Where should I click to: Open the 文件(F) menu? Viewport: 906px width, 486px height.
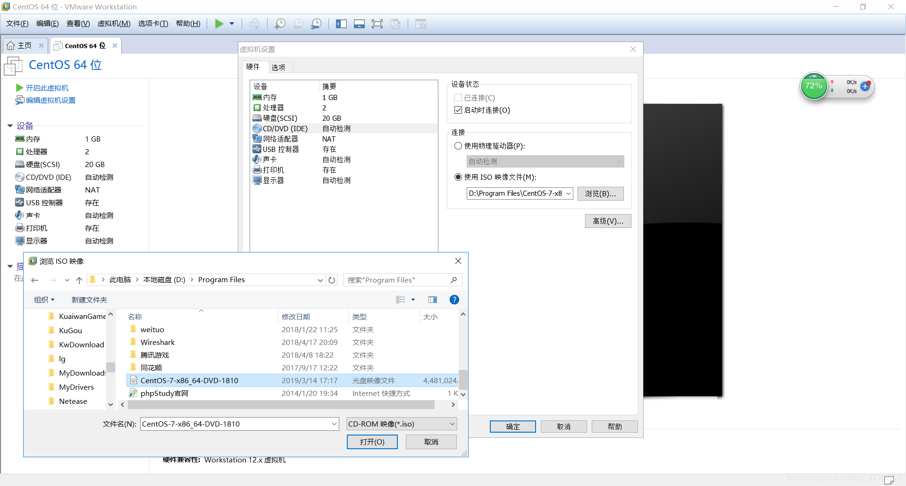(x=17, y=24)
